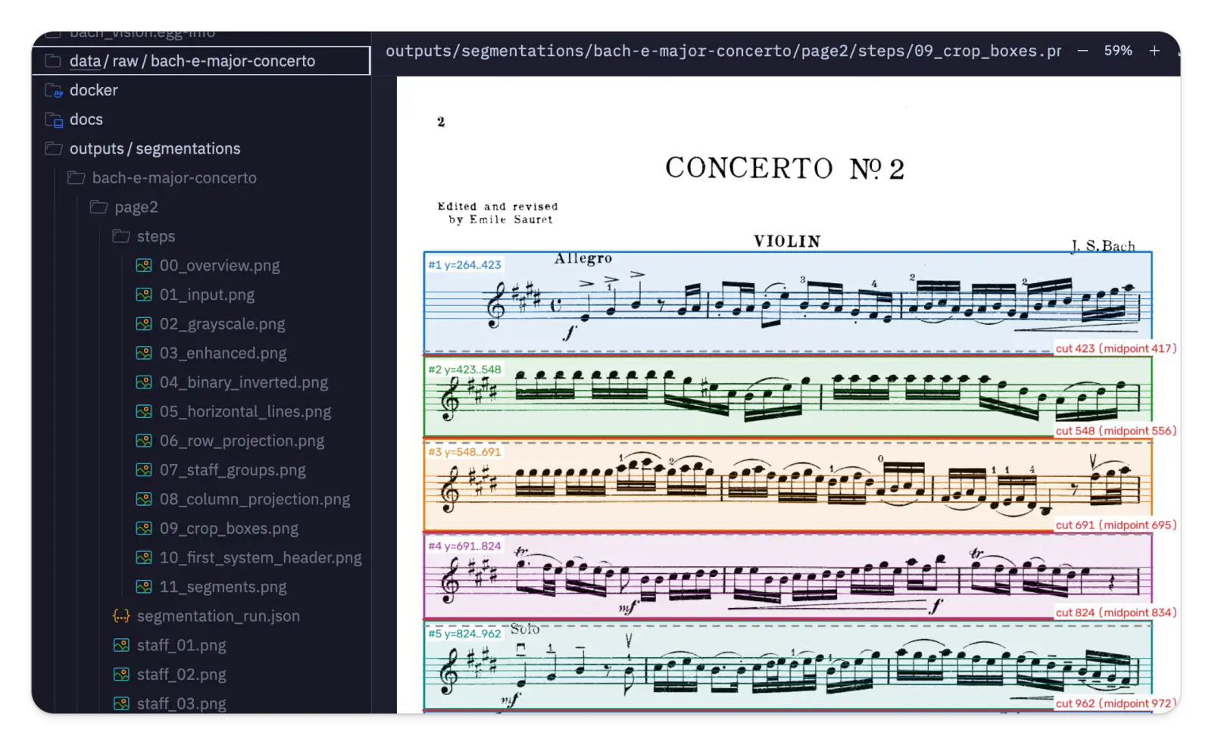1212x745 pixels.
Task: Click crop box #5 y=824..962 label
Action: 464,634
